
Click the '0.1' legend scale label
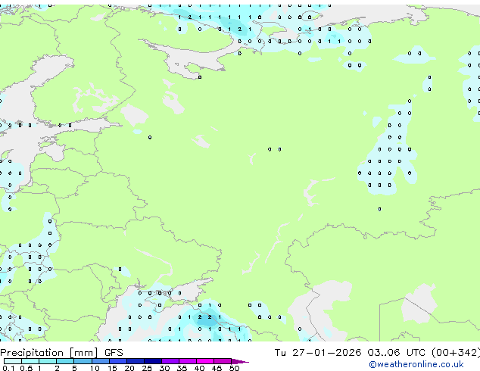(x=8, y=368)
